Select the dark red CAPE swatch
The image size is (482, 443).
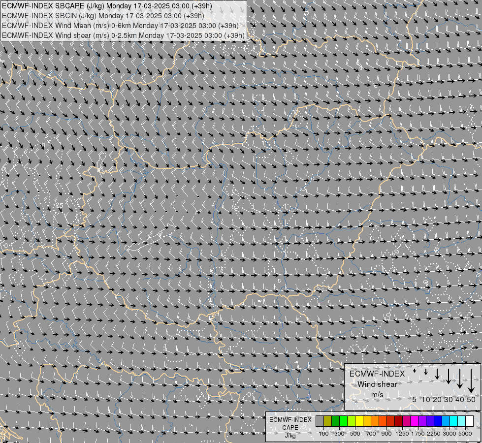pos(398,421)
